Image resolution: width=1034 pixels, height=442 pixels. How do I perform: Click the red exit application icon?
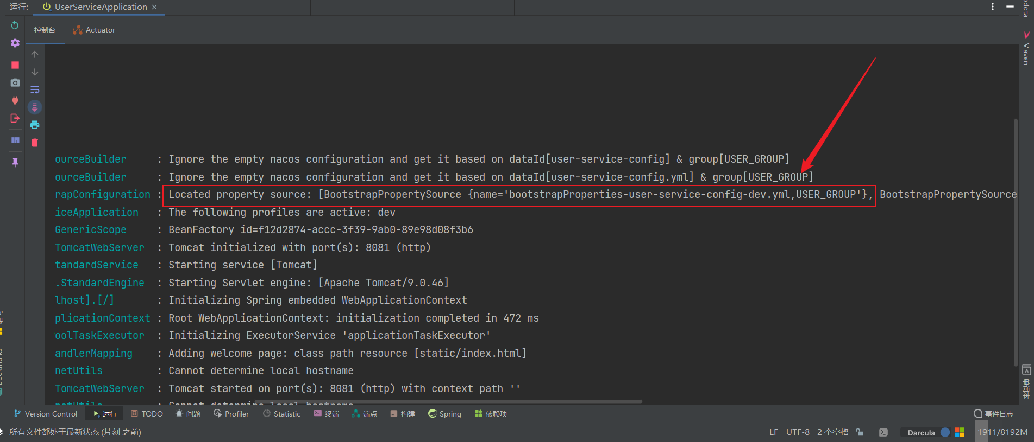(15, 118)
